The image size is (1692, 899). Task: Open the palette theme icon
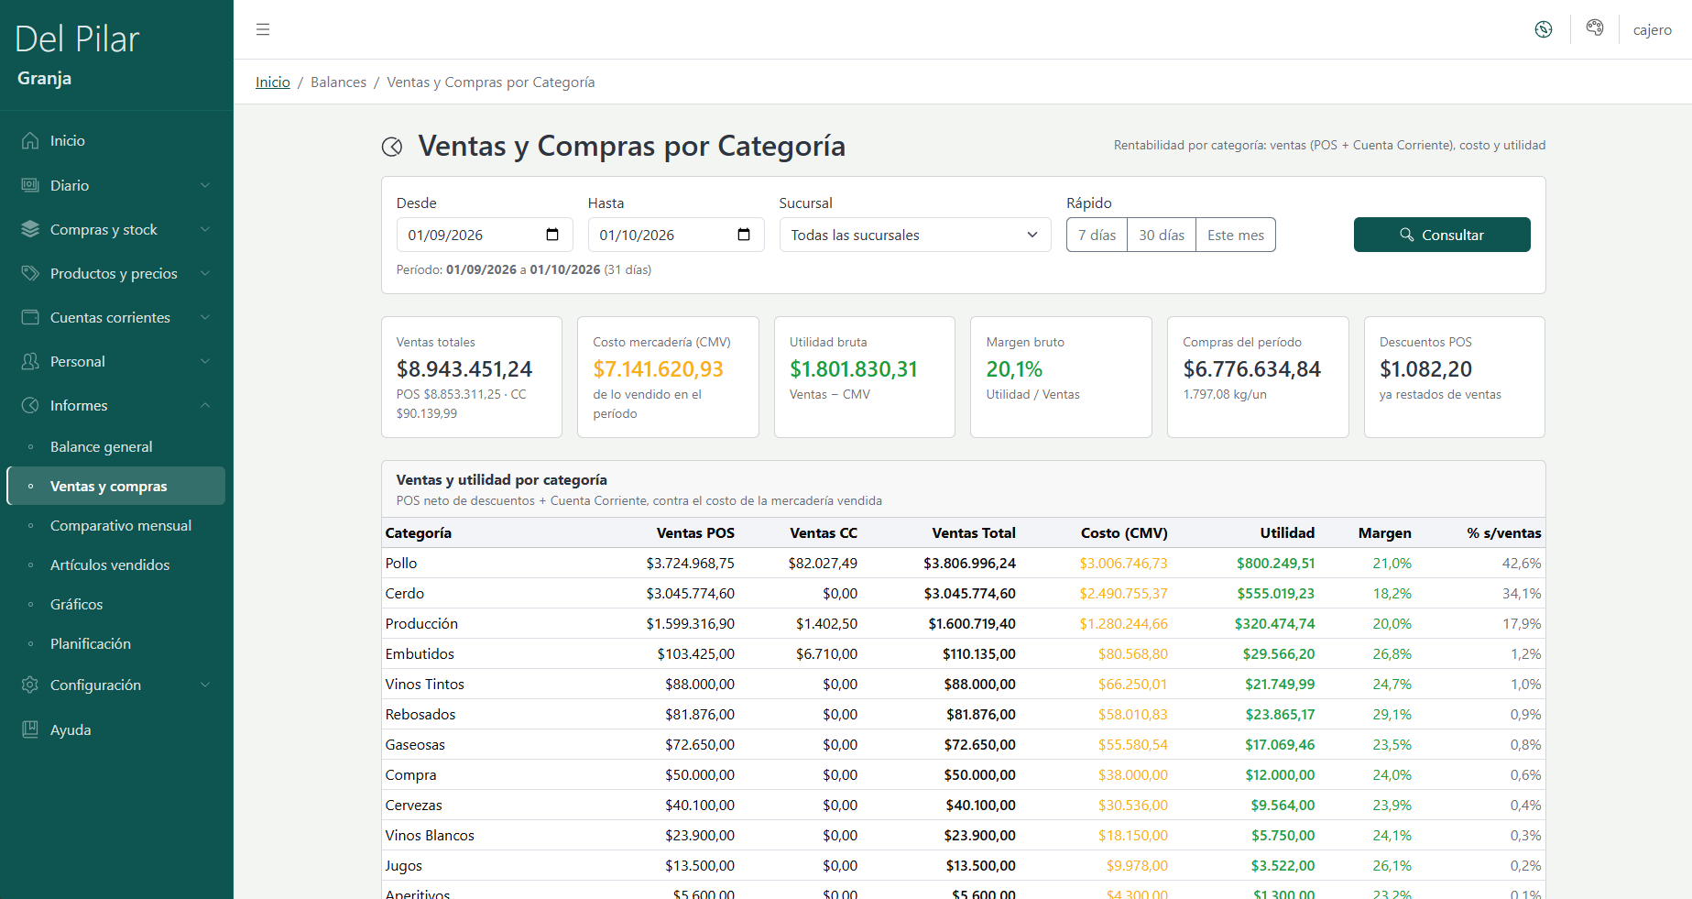point(1595,28)
